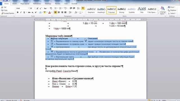Open the Font dialog launcher
The image size is (180, 101).
coord(52,16)
